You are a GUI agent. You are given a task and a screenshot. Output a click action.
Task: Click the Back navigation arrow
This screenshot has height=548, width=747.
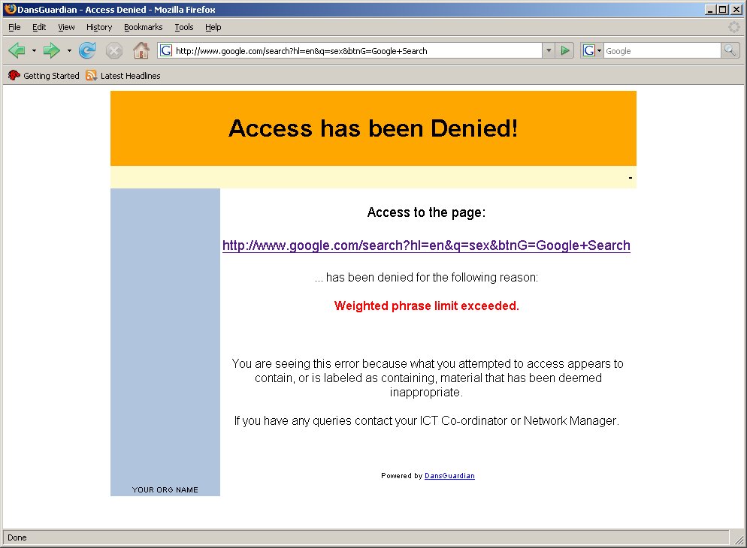point(17,51)
